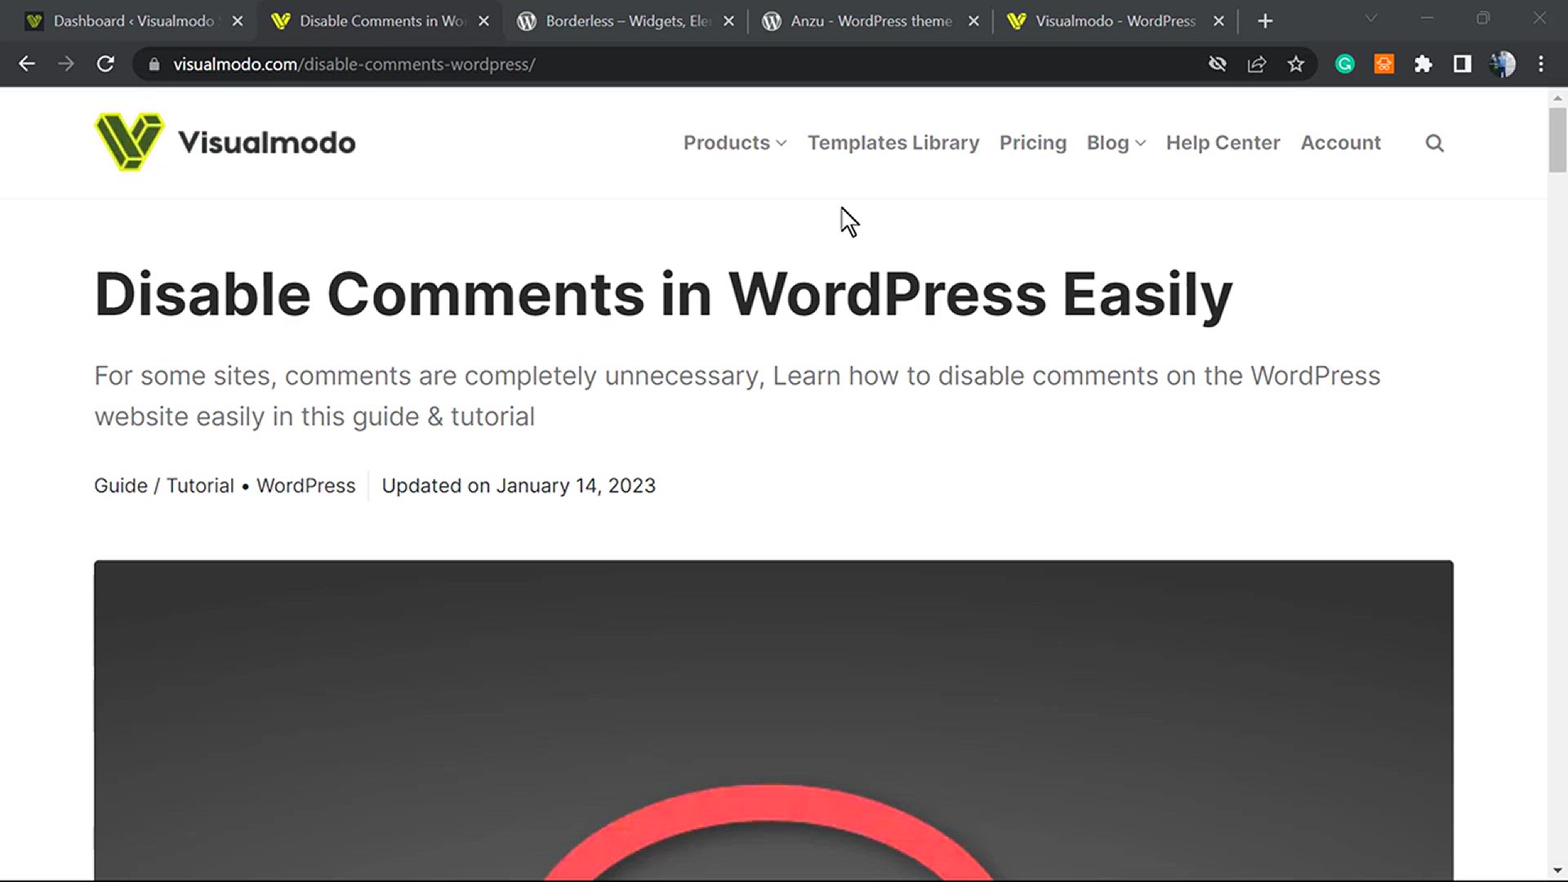Close the Dashboard Visualmodo tab

pos(238,21)
